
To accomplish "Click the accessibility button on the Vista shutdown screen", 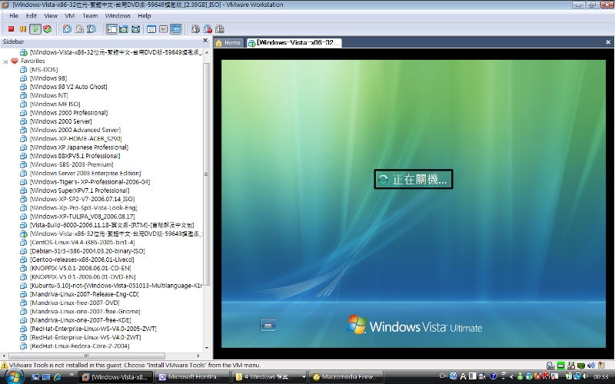I will (x=268, y=325).
